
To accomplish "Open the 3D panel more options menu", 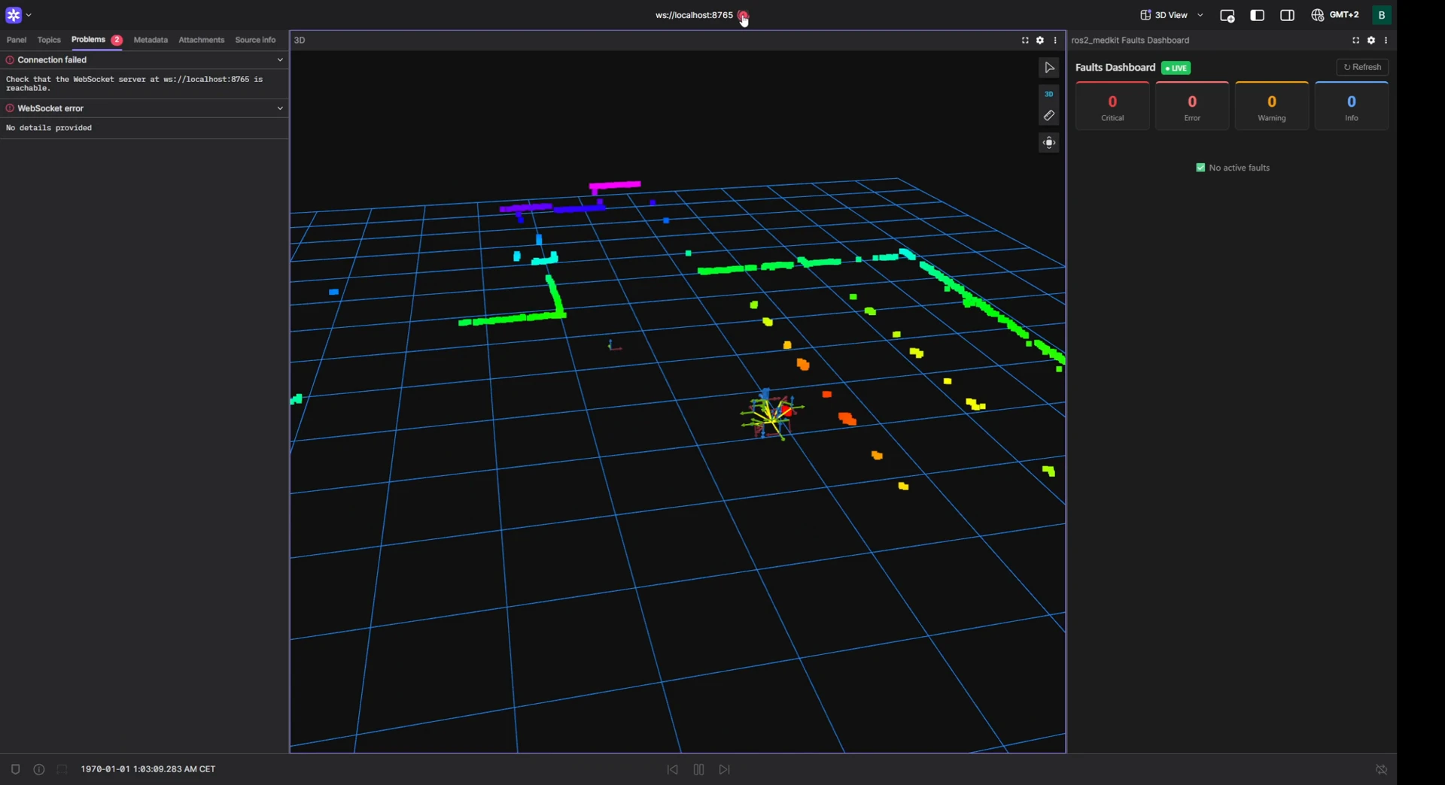I will coord(1055,41).
